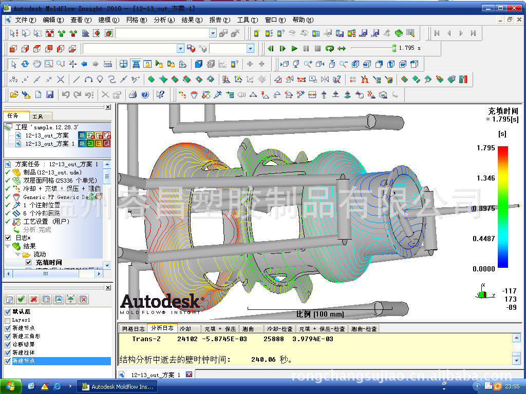Click the Measure ruler tool
526x394 pixels.
pos(108,64)
